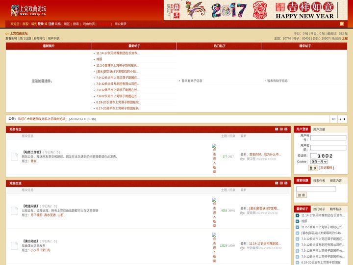
Task: Switch sidebar to 精华帖子 tab
Action: 336,209
